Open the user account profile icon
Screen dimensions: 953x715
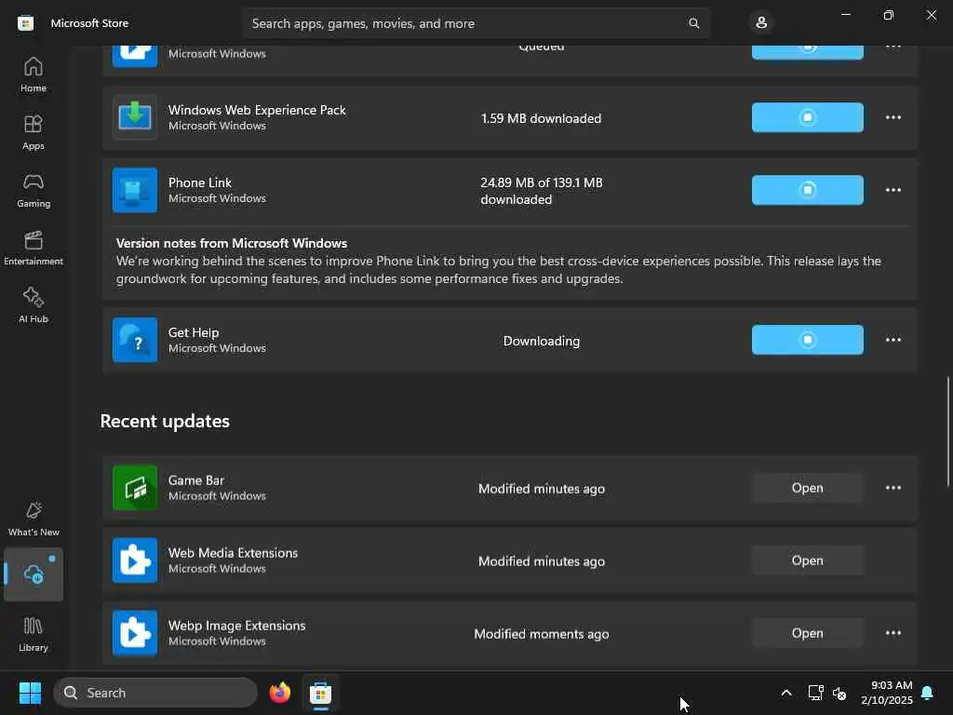point(761,23)
